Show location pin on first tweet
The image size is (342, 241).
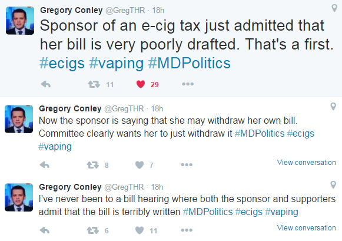tap(334, 8)
